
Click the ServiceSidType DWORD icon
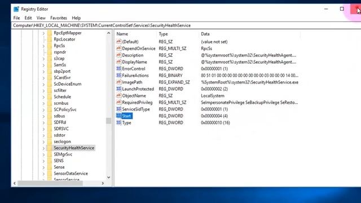(118, 109)
